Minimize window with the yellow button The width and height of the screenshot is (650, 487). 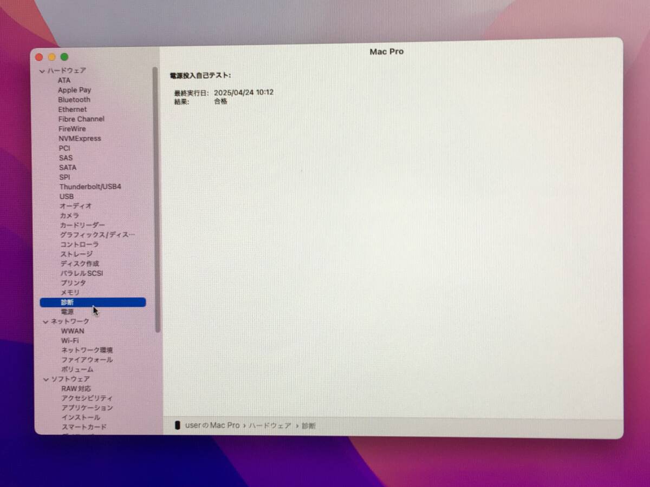[x=51, y=57]
